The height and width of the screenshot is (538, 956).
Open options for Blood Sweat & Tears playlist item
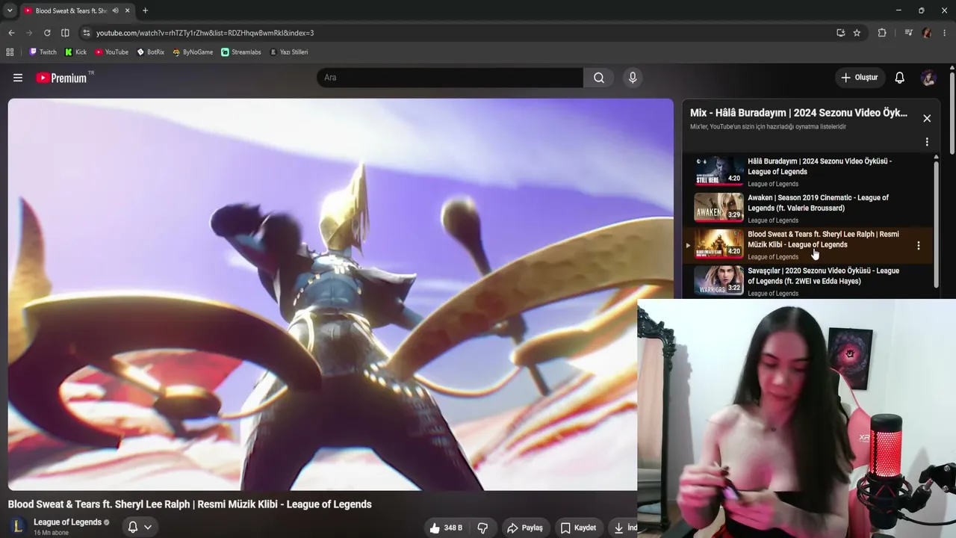click(919, 245)
